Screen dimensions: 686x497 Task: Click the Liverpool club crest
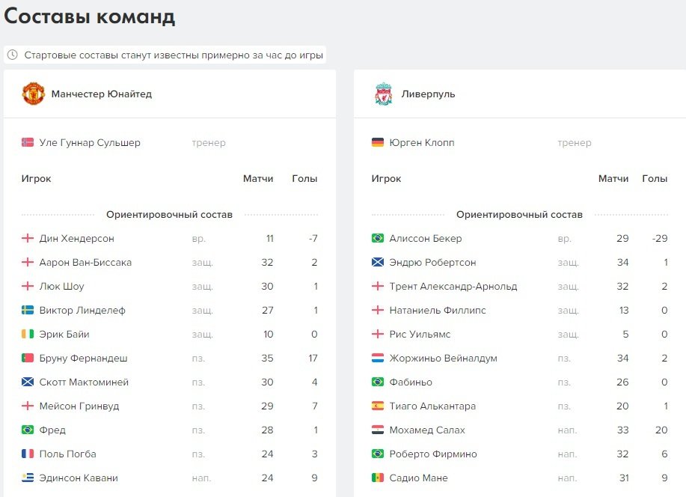[x=383, y=94]
